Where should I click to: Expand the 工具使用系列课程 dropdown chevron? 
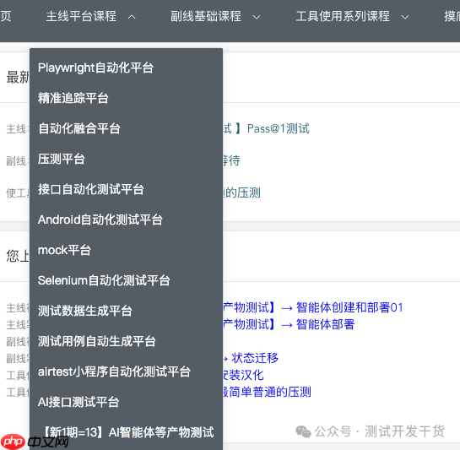pos(405,17)
